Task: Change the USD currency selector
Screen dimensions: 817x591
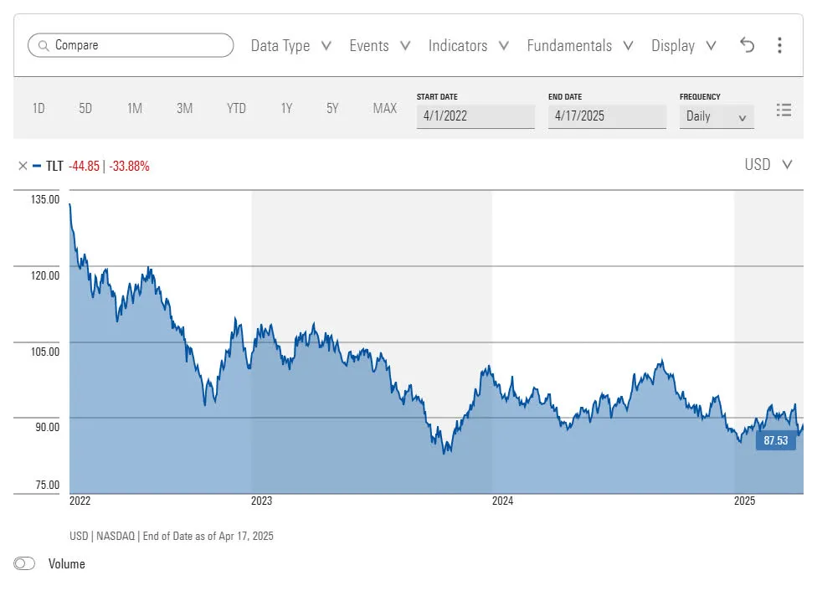Action: (768, 164)
